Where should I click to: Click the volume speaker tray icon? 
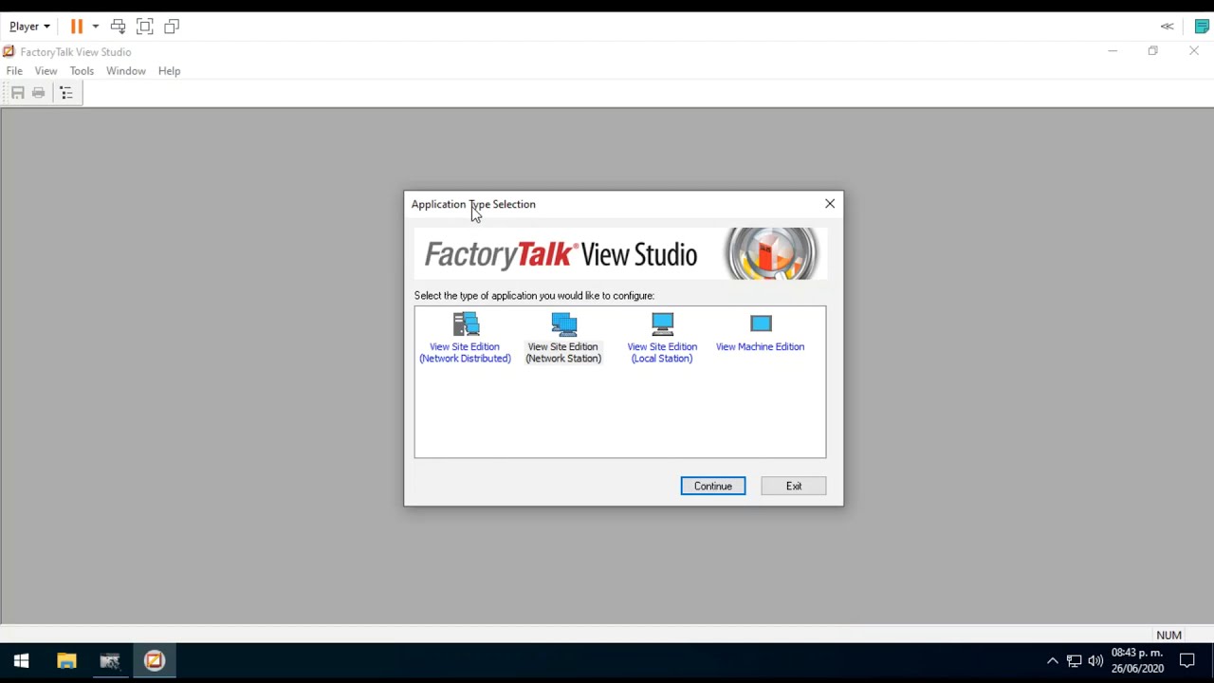[1095, 661]
